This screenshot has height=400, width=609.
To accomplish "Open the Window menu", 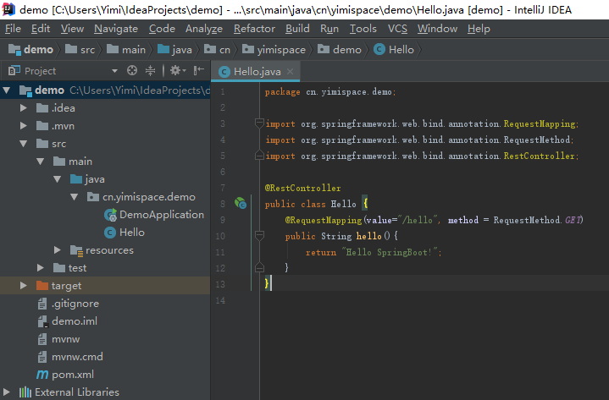I will click(437, 29).
